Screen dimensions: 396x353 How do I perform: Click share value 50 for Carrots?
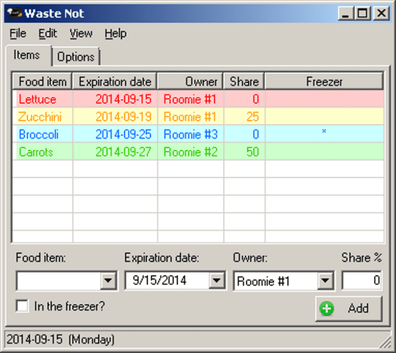pos(252,152)
